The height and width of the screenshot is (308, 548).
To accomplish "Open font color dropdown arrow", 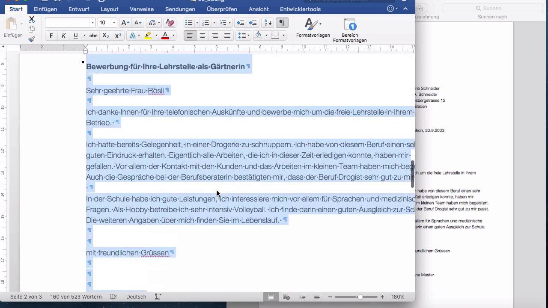I will (173, 36).
